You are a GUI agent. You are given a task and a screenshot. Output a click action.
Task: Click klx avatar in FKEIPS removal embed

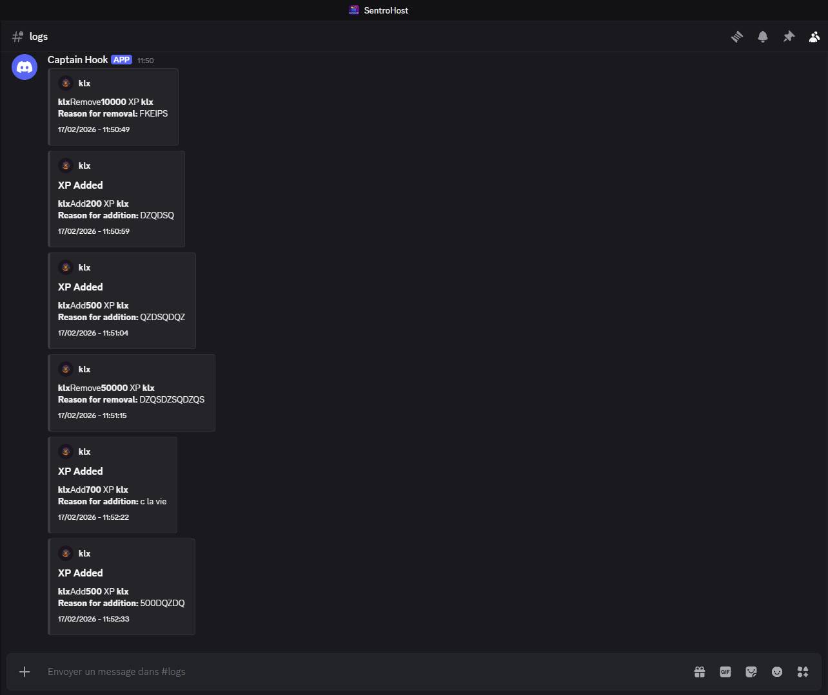pos(66,83)
